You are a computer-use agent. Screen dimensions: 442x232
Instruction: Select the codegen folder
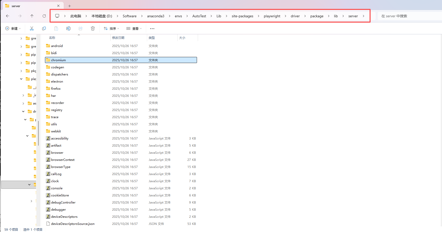point(57,67)
